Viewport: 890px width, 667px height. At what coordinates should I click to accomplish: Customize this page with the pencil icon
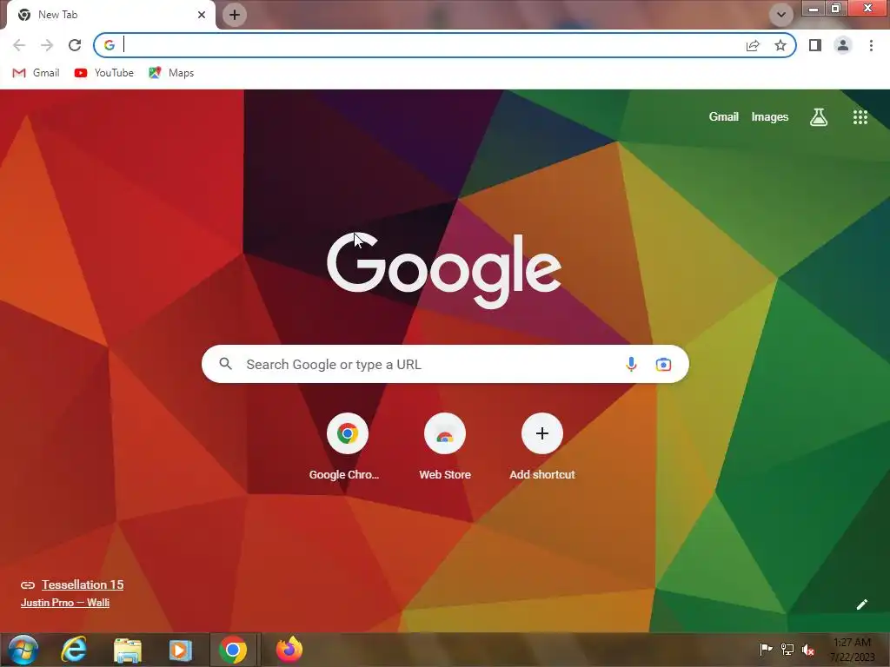click(x=861, y=604)
